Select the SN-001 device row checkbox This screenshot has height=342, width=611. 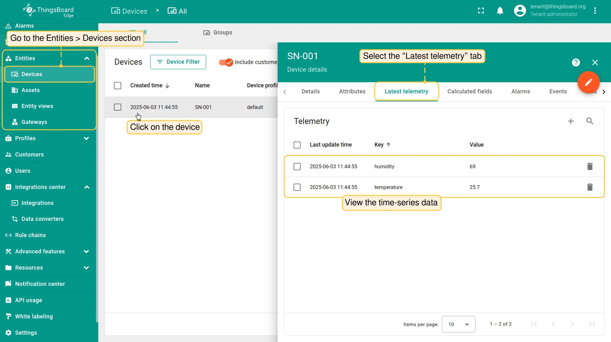click(117, 107)
